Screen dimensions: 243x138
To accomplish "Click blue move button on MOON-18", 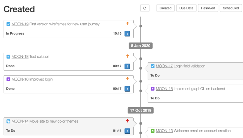I will coord(127,66).
